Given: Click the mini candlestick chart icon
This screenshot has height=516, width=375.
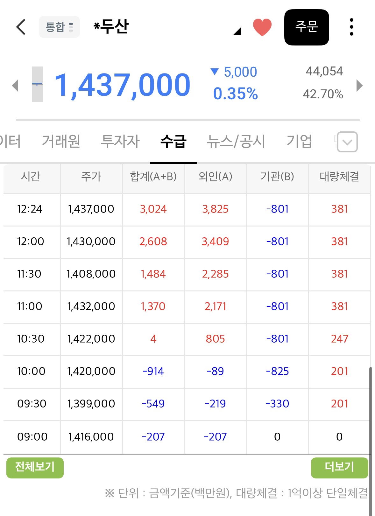Looking at the screenshot, I should 37,84.
